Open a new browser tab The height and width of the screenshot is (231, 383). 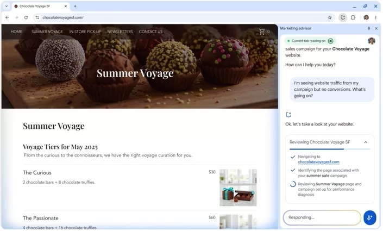point(75,7)
